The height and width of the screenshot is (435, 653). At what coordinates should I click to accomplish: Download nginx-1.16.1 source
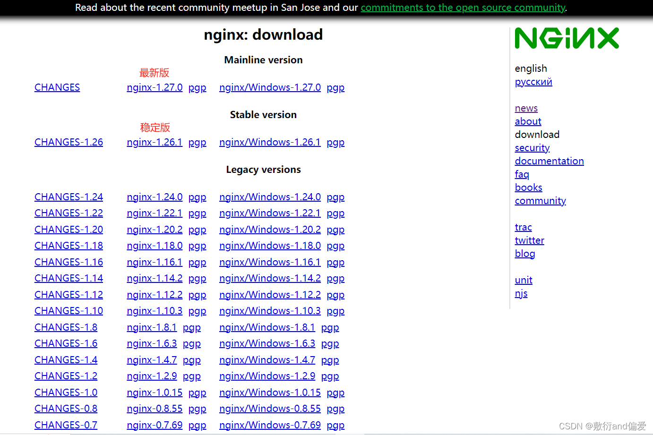tap(155, 262)
